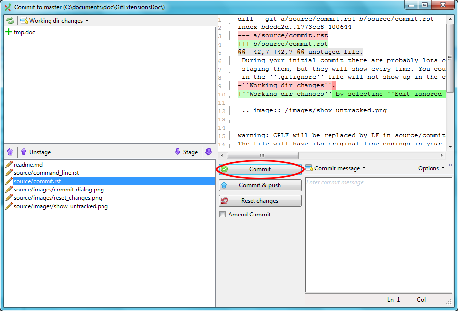Click the diff horizontal scrollbar thumb
The image size is (458, 311).
pyautogui.click(x=262, y=156)
